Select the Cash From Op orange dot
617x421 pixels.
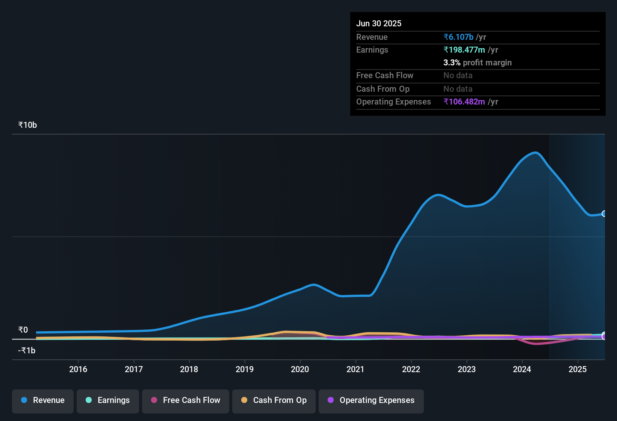point(244,400)
